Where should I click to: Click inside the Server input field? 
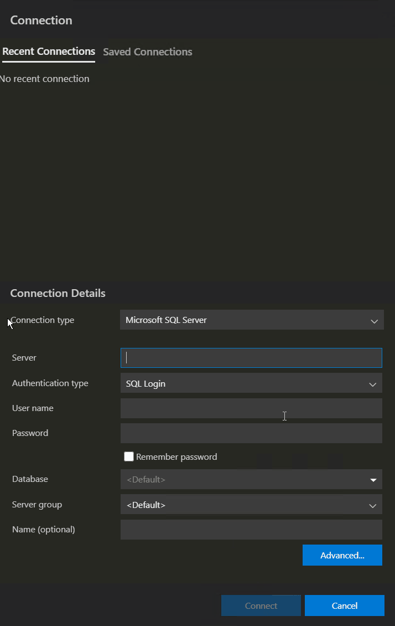coord(251,358)
